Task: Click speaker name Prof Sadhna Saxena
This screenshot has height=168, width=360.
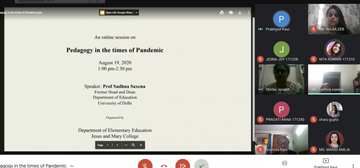Action: [124, 86]
